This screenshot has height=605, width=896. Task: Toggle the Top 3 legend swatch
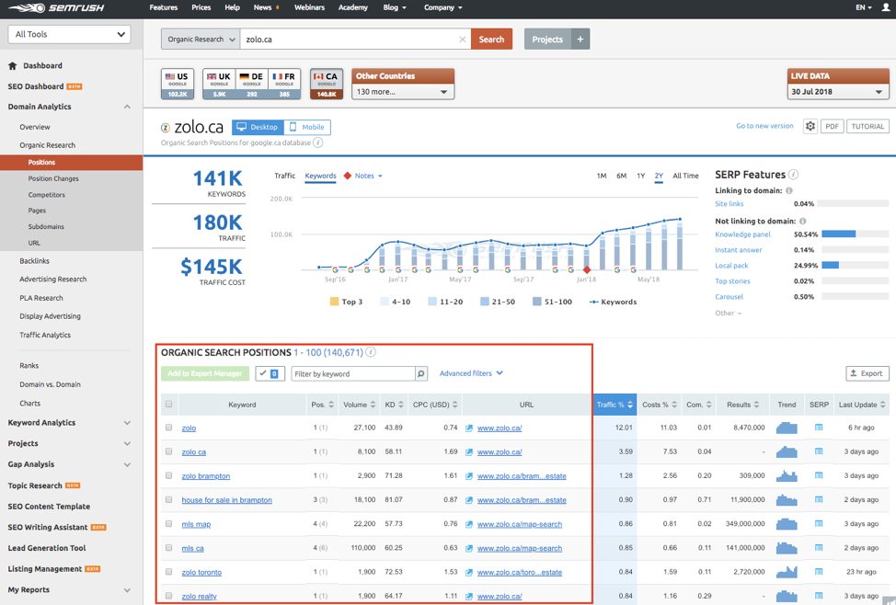(x=334, y=302)
